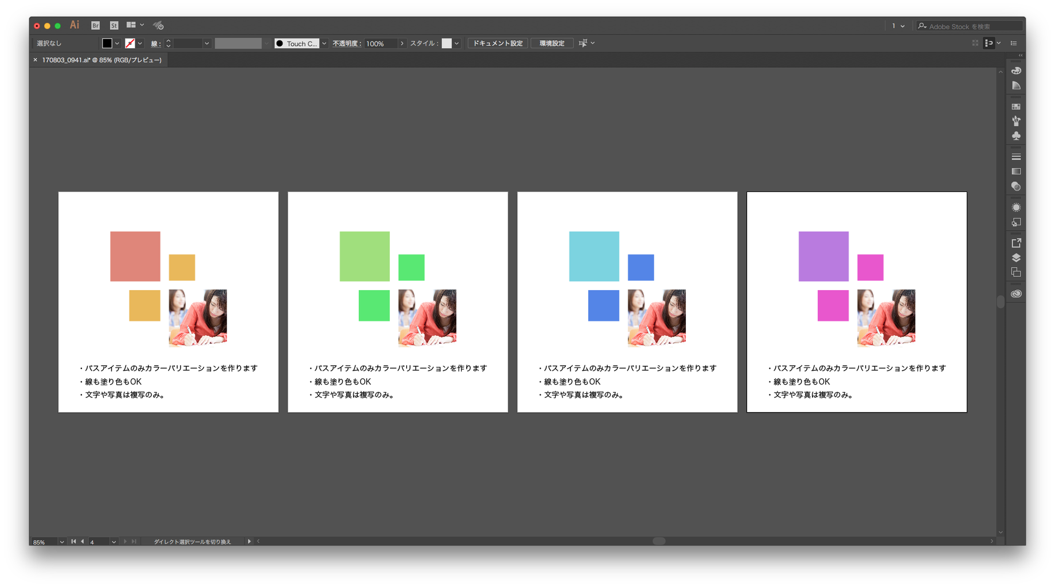Open the Gradient panel
Image resolution: width=1055 pixels, height=587 pixels.
click(x=1015, y=171)
